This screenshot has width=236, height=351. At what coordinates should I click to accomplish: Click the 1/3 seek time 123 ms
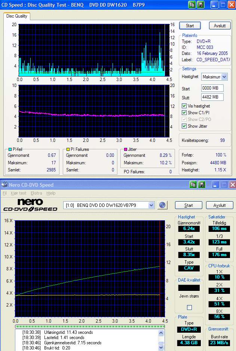click(219, 242)
